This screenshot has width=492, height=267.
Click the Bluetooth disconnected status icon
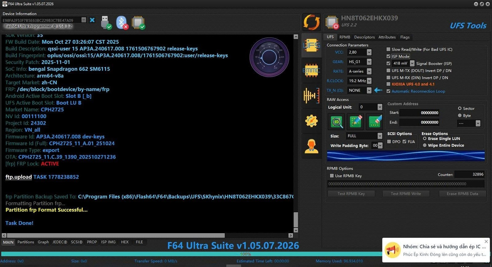pos(122,22)
